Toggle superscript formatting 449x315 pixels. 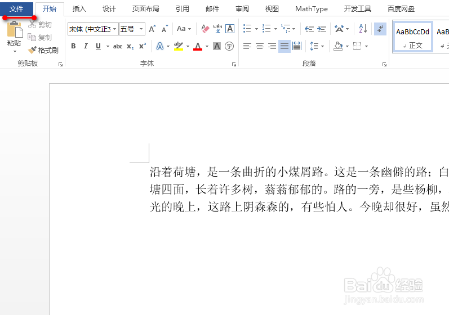pos(143,46)
